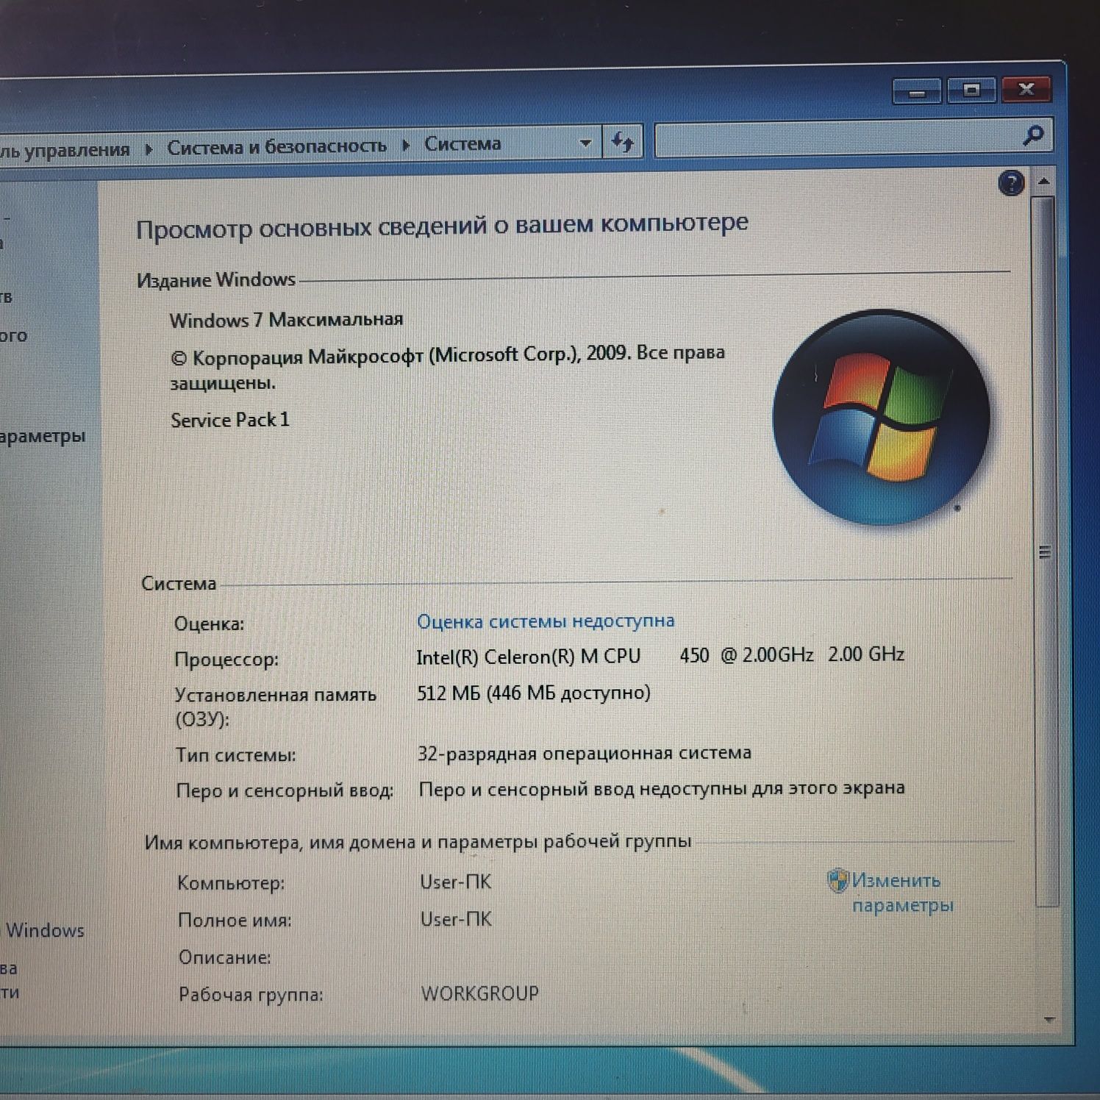Close the Система window
Image resolution: width=1100 pixels, height=1100 pixels.
point(1026,90)
